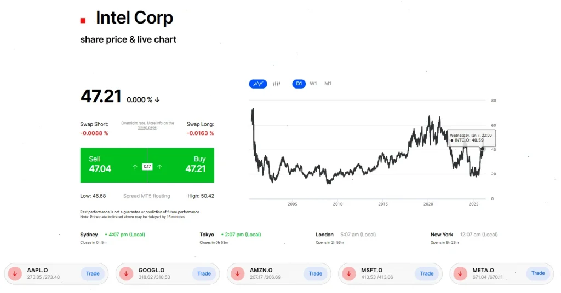Click the AAPL.O red down-arrow icon
This screenshot has width=561, height=293.
(15, 273)
